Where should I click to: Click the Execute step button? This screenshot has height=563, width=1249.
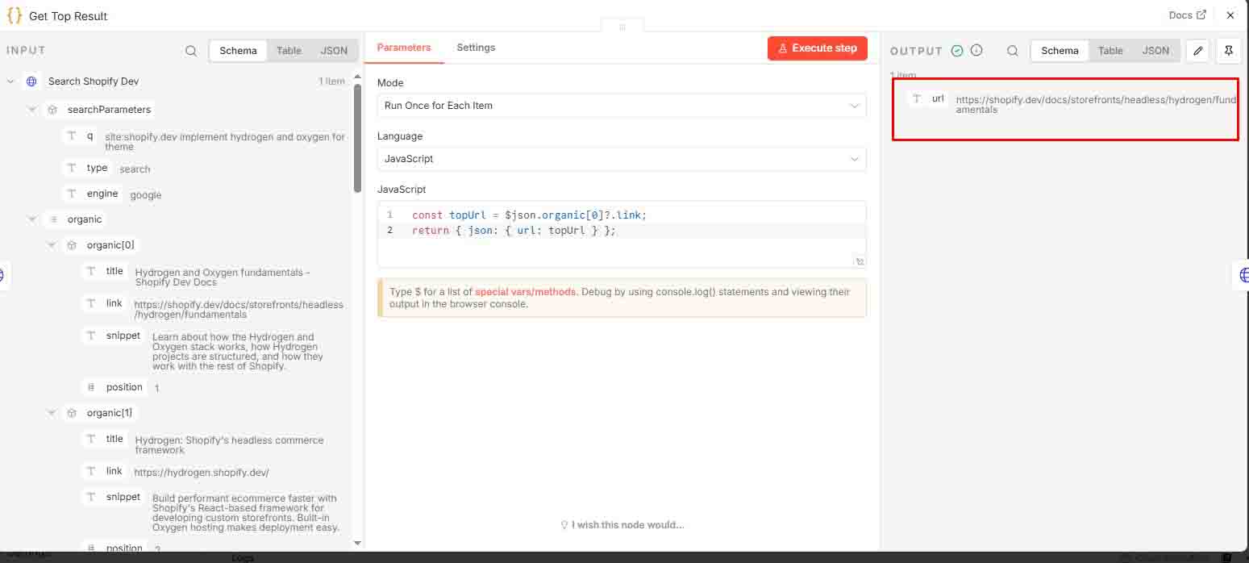817,48
